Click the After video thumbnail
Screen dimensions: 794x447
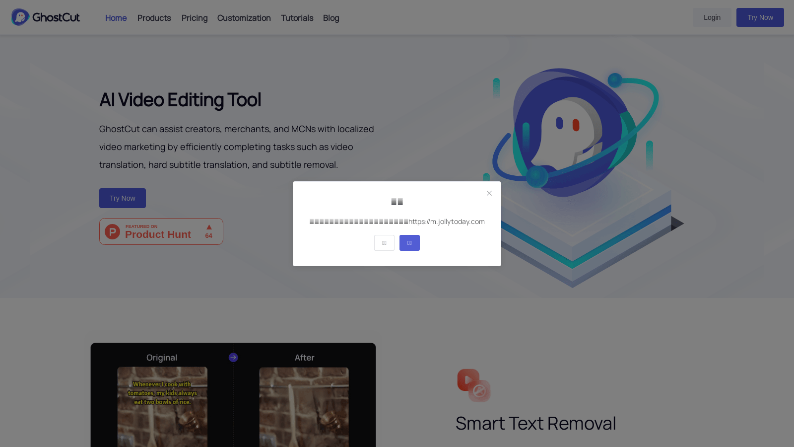304,407
